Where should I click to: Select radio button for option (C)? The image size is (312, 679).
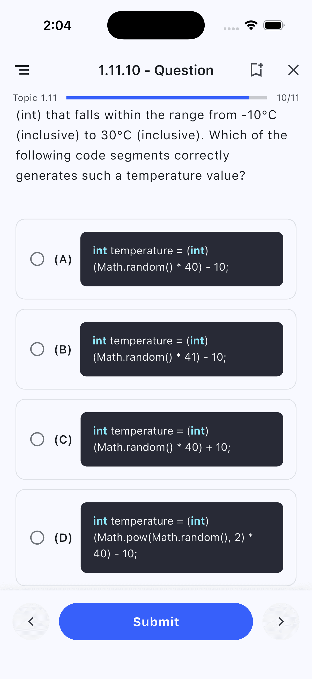click(37, 439)
